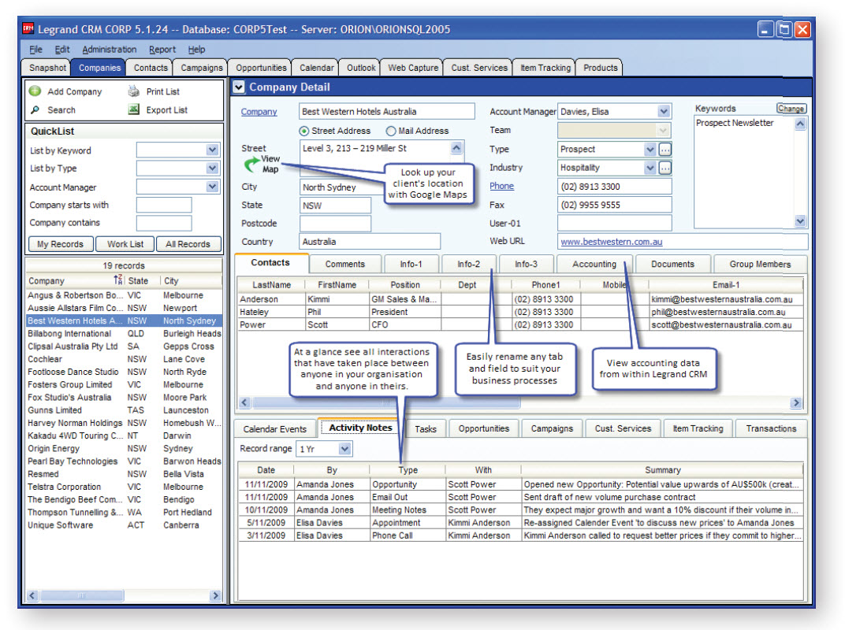
Task: Click the Postcode input field
Action: (335, 224)
